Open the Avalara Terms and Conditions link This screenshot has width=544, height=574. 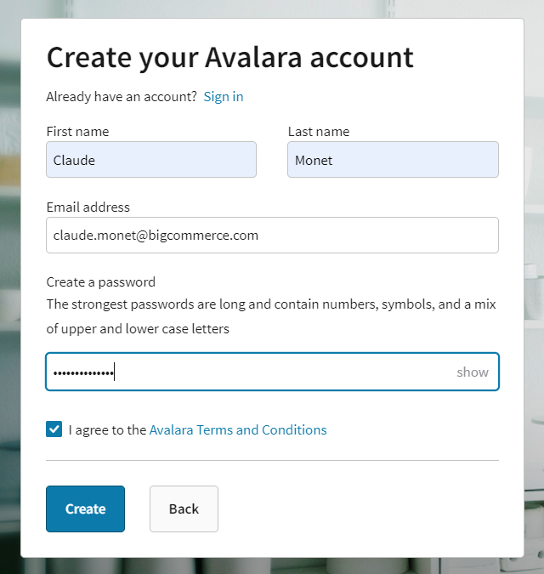238,430
